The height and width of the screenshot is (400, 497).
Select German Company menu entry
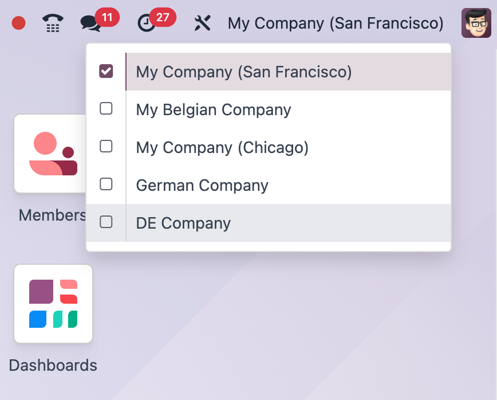coord(202,184)
